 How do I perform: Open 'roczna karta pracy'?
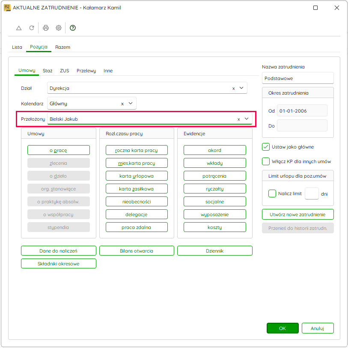click(137, 150)
